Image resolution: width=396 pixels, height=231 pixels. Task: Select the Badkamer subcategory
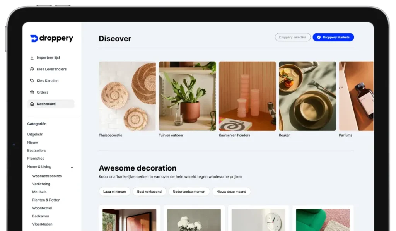coord(41,216)
